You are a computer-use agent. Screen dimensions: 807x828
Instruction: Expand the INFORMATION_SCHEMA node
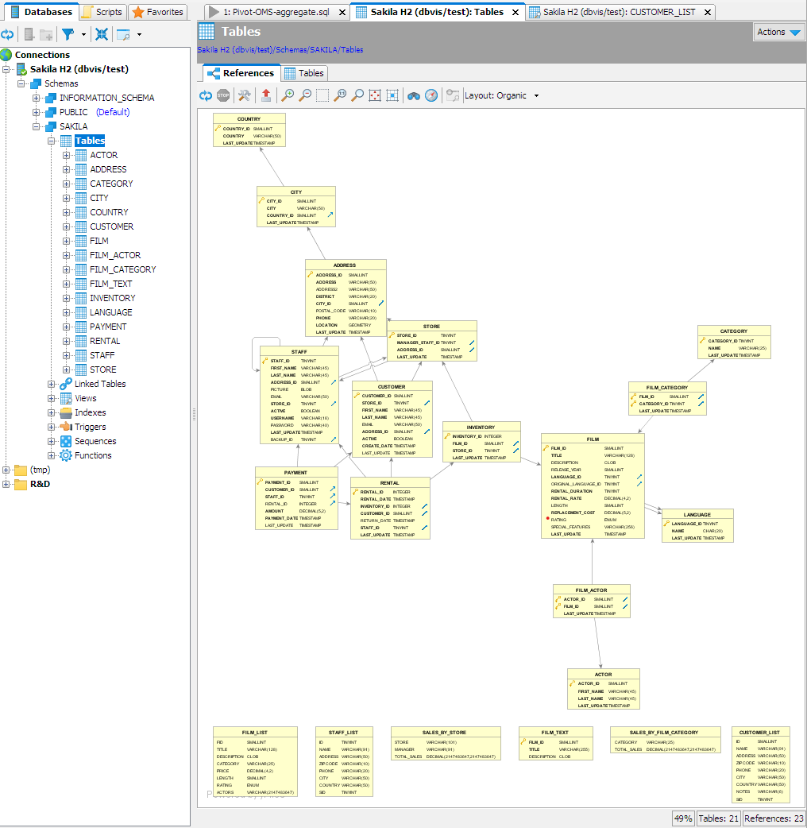[37, 98]
